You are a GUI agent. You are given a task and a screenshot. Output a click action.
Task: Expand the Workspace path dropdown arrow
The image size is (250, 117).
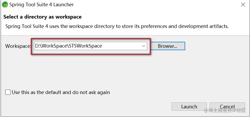click(x=144, y=46)
